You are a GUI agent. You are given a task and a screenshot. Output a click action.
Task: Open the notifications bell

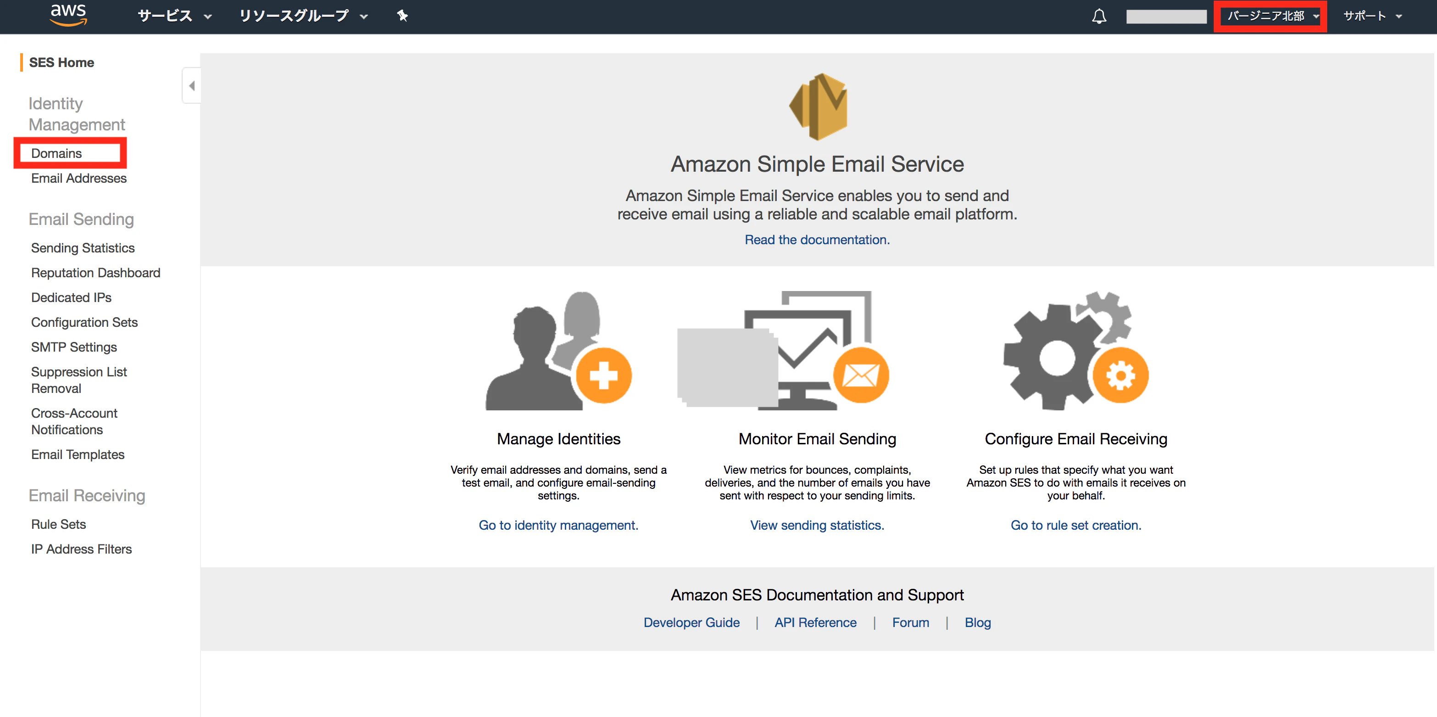(1099, 16)
